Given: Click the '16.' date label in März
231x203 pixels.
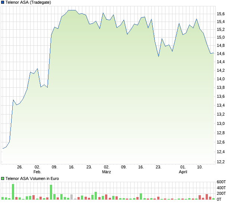Looking at the screenshot, I should point(141,167).
